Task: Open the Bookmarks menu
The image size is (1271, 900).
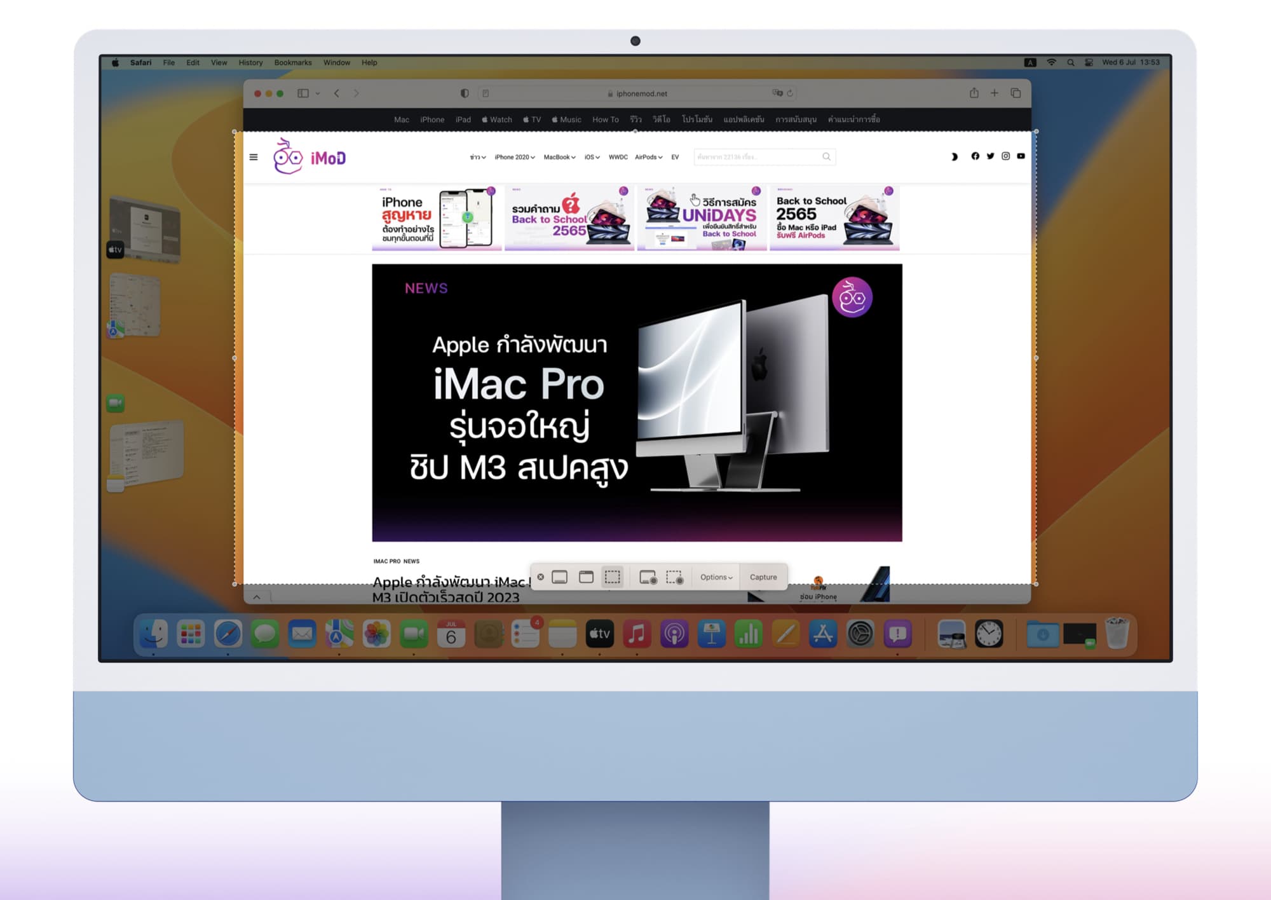Action: point(293,62)
